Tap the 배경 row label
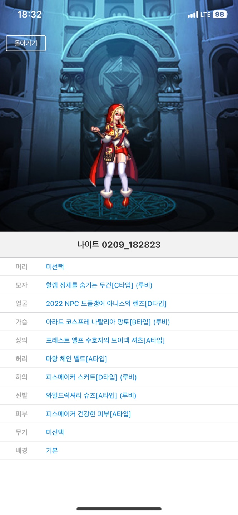 click(21, 451)
